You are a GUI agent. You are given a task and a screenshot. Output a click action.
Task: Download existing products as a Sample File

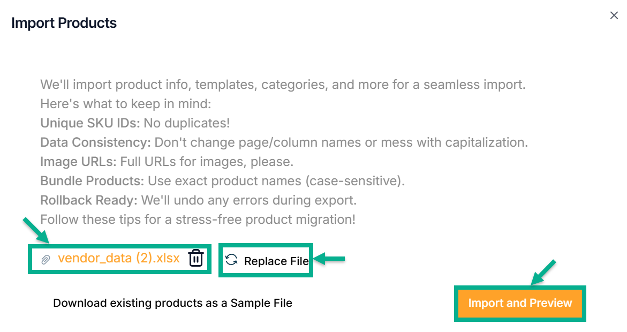[172, 303]
